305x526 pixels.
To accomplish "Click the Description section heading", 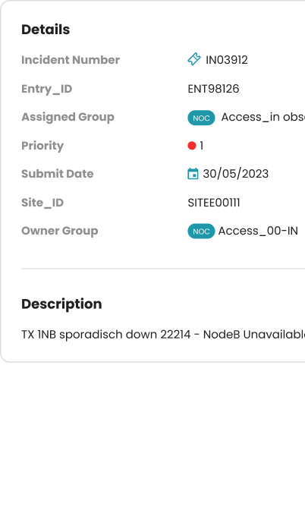I will click(61, 304).
